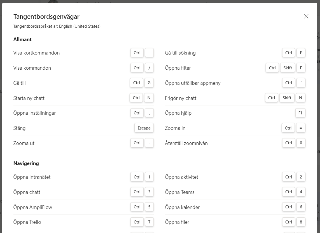Click the Öppna AmpliFlow shortcut label
The height and width of the screenshot is (233, 320).
pyautogui.click(x=33, y=207)
